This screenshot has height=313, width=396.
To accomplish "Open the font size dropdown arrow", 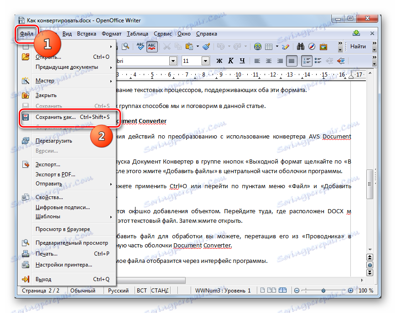I will point(206,61).
